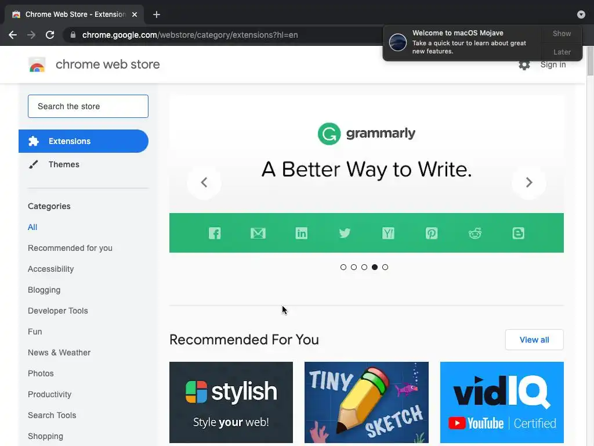Click View all for Recommended For You

534,340
